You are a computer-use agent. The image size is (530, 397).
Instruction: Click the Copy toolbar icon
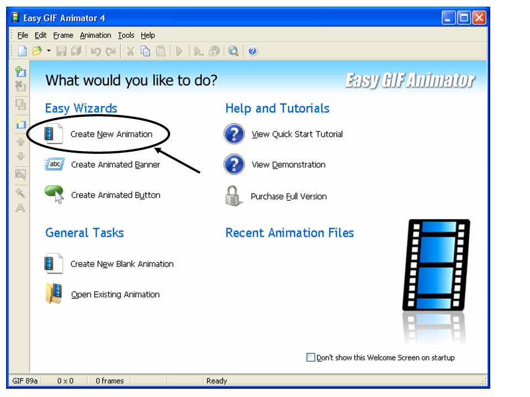145,51
